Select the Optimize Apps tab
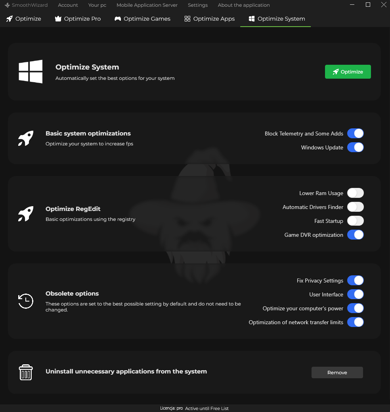This screenshot has width=390, height=412. [210, 19]
